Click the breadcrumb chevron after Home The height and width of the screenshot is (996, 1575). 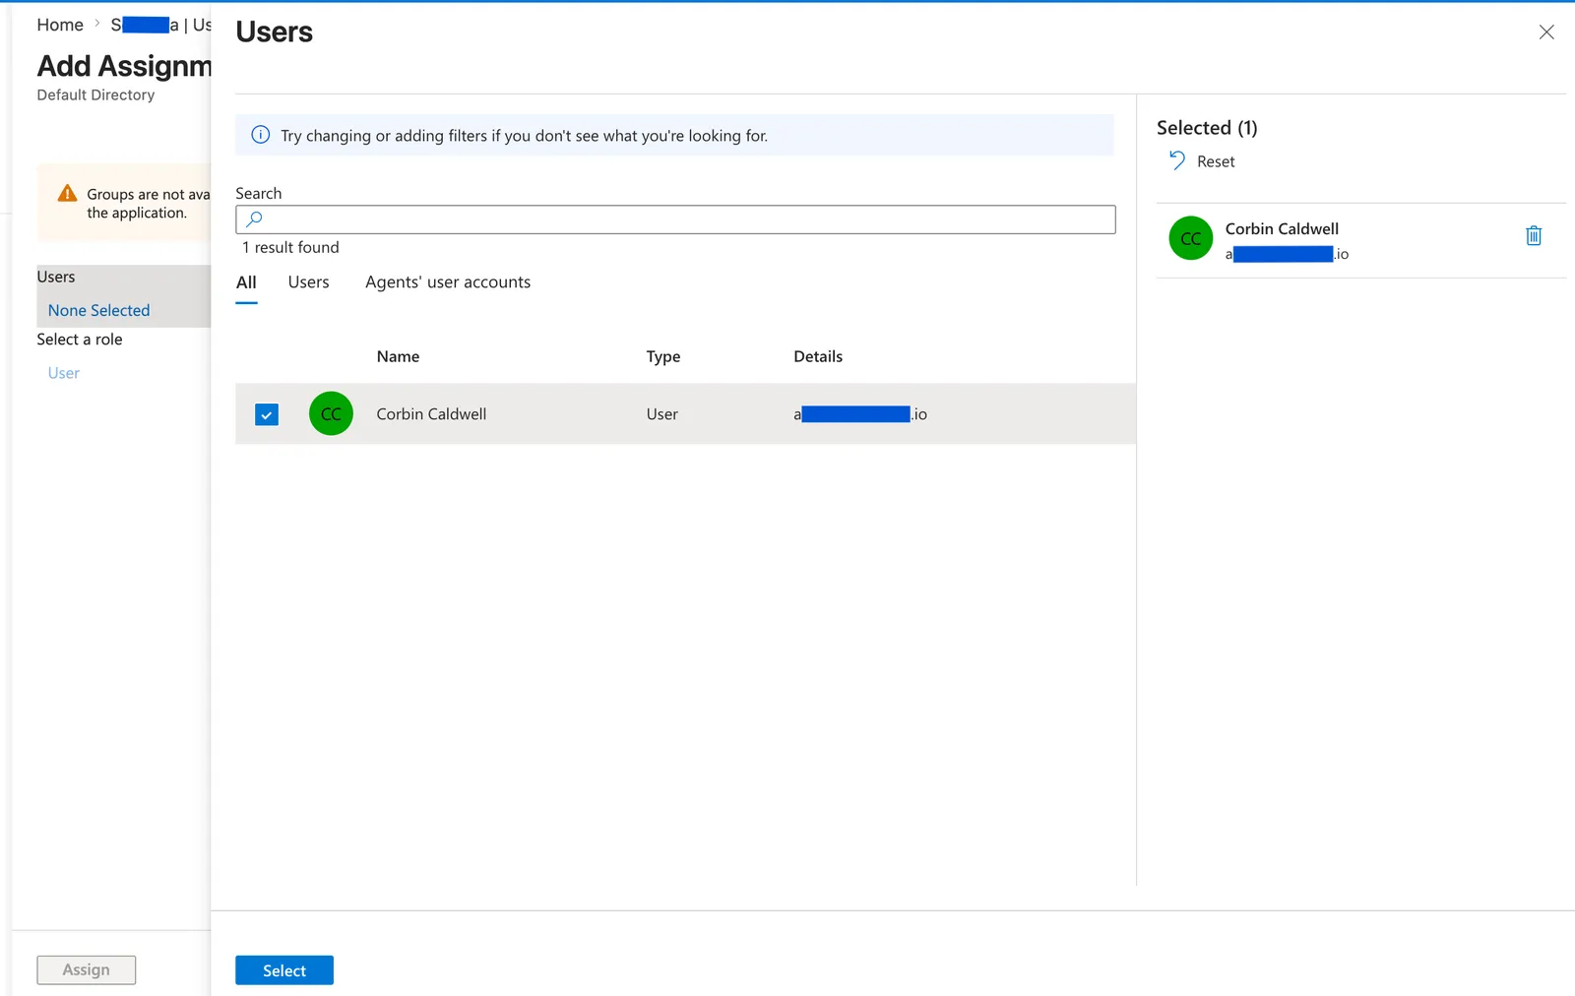(97, 24)
